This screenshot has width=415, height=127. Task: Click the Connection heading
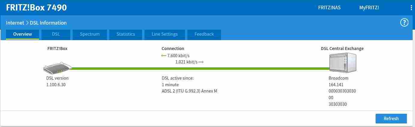[173, 49]
